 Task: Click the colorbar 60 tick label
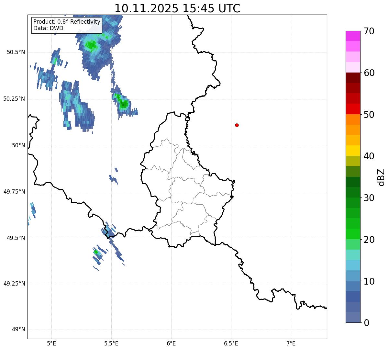369,73
